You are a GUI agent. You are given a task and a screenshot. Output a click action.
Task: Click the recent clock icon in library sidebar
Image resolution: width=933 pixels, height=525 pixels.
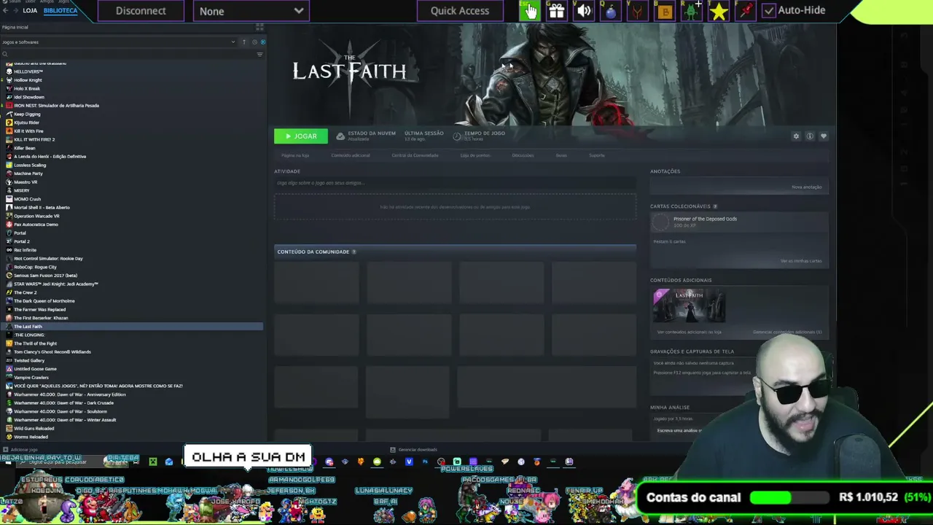(254, 42)
